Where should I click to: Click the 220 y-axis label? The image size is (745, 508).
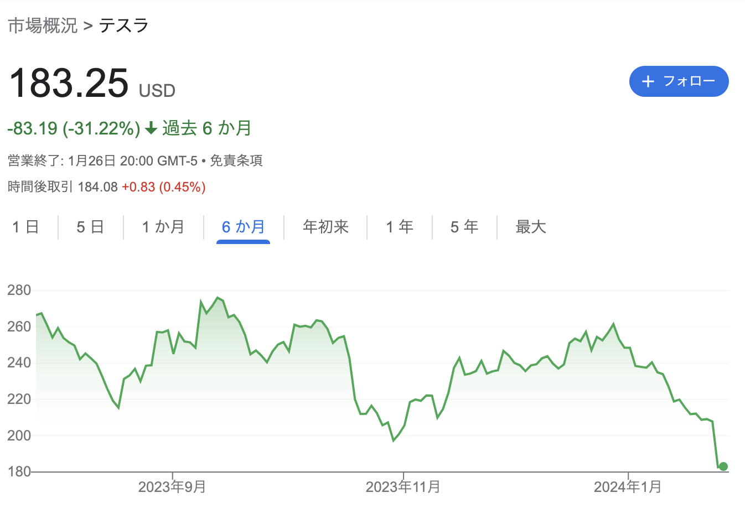click(x=19, y=399)
